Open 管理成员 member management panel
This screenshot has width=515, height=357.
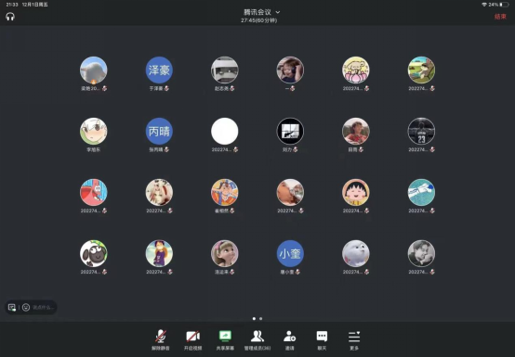pos(257,339)
